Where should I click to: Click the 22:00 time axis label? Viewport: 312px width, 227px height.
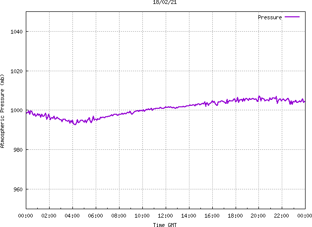point(282,216)
